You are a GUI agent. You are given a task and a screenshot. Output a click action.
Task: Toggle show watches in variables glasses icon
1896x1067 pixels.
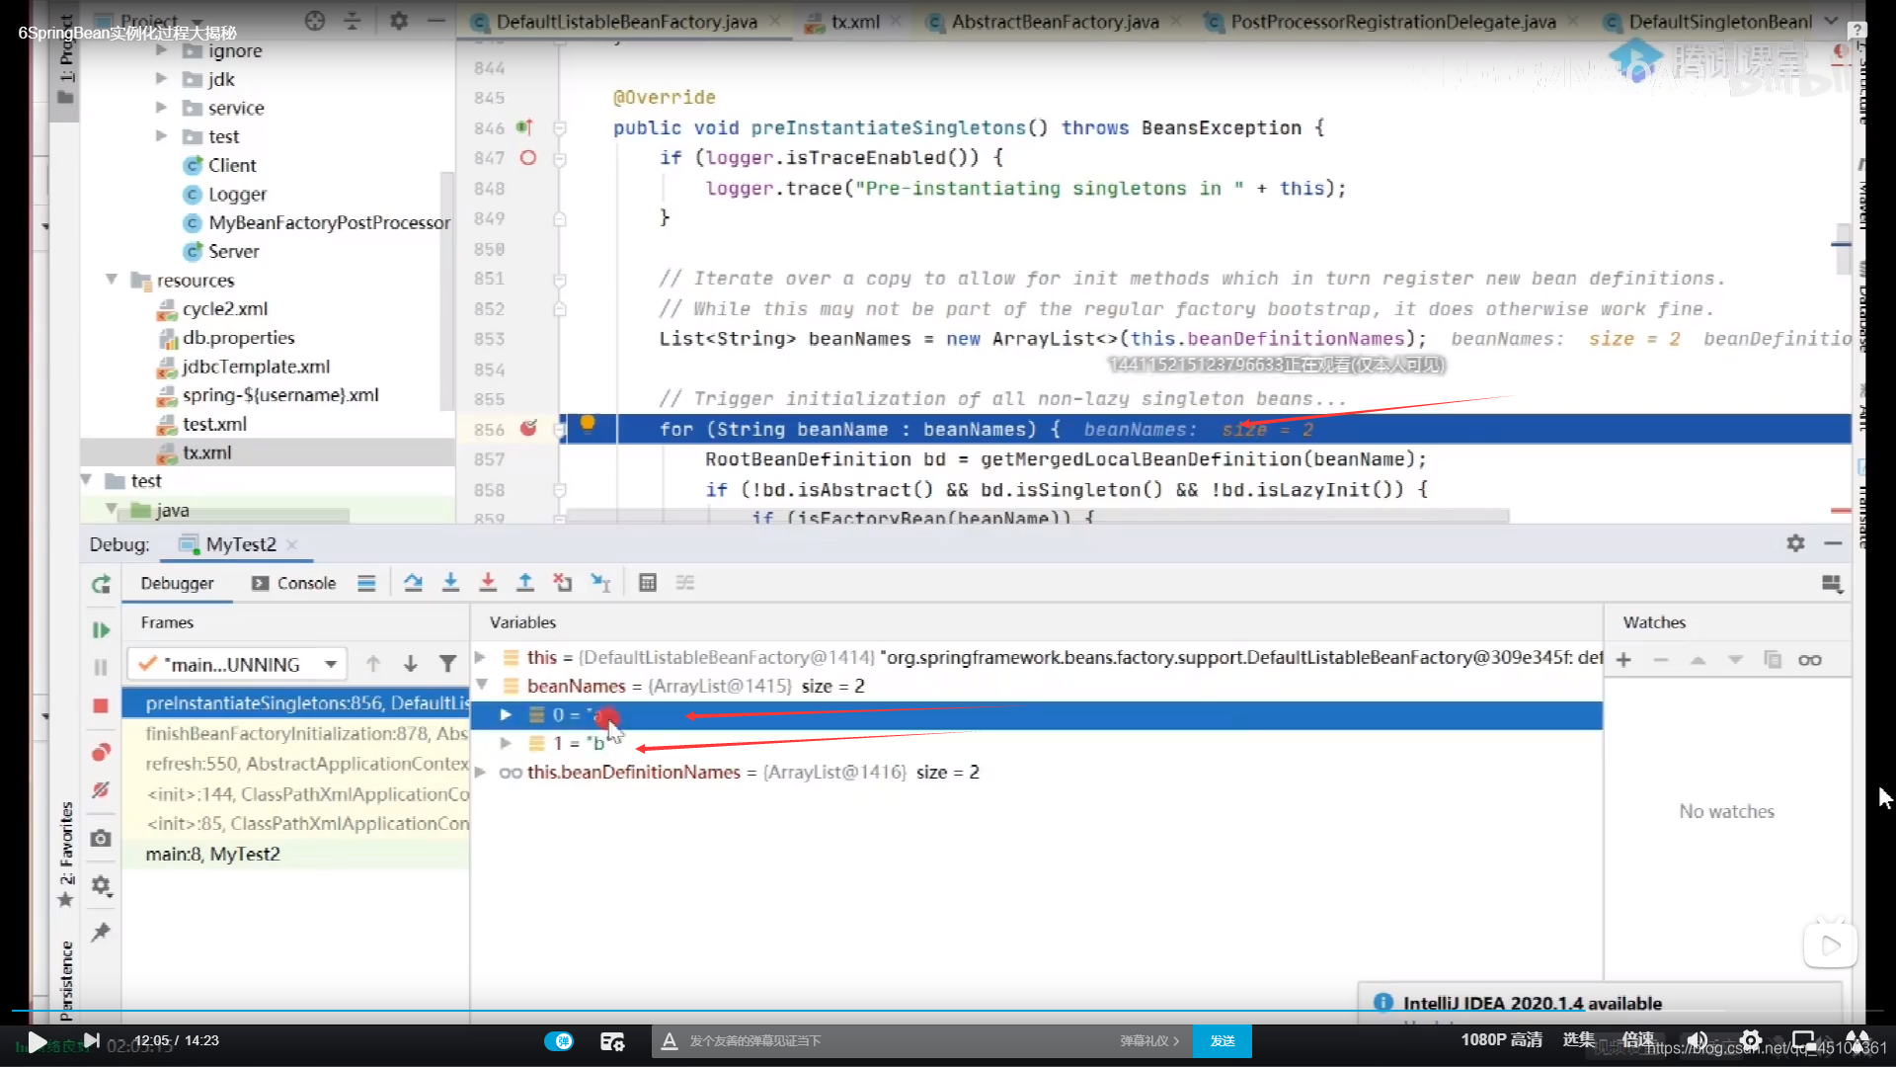[1810, 660]
